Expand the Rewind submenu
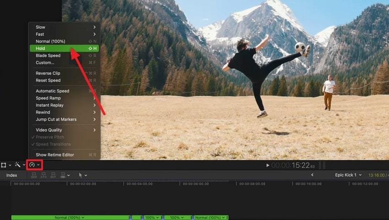 pos(65,112)
